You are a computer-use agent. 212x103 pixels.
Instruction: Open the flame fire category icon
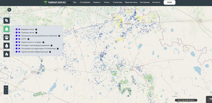coord(6,54)
